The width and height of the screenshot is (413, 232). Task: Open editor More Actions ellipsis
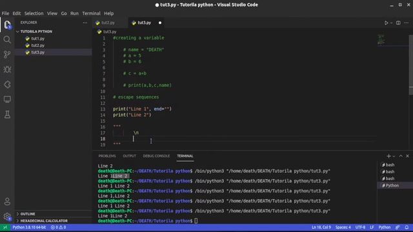click(407, 23)
